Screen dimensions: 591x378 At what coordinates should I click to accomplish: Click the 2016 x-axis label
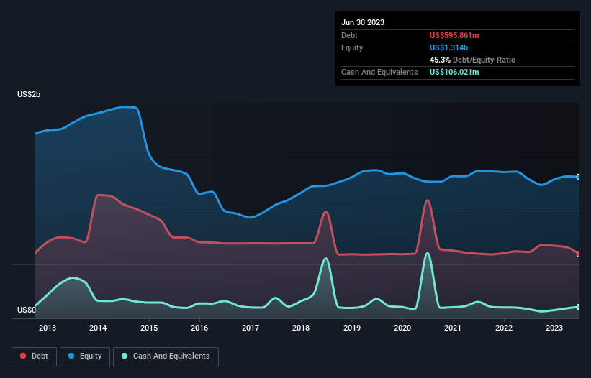click(x=199, y=328)
